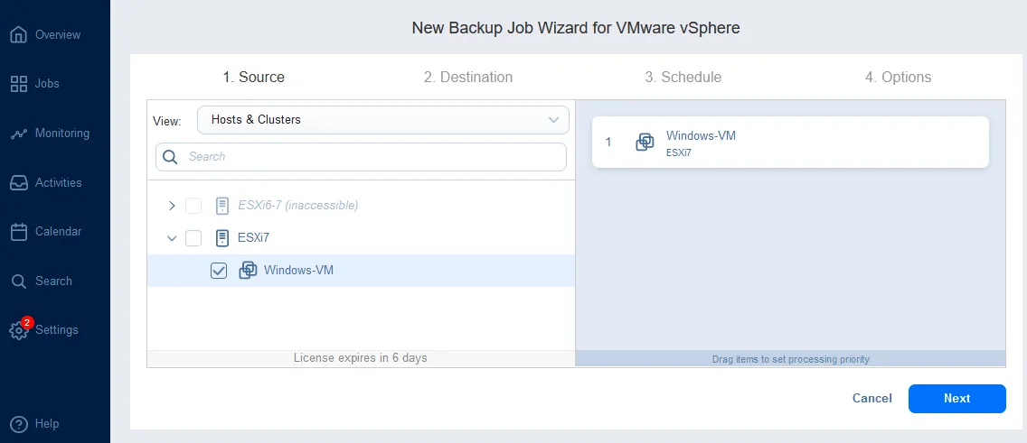This screenshot has height=443, width=1027.
Task: Open Jobs via the grid icon
Action: 18,84
